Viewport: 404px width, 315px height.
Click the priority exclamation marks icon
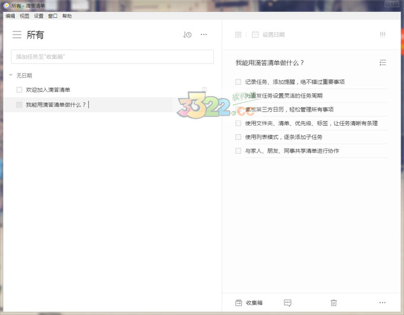point(383,34)
